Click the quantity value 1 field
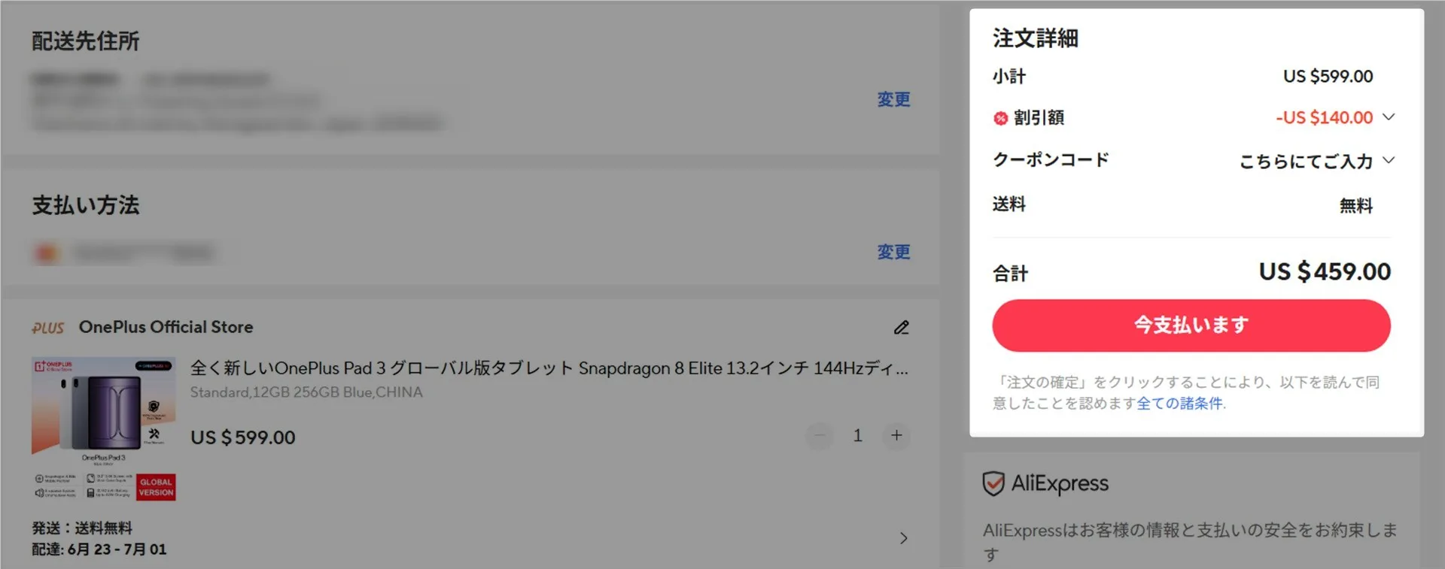The height and width of the screenshot is (569, 1445). coord(857,435)
